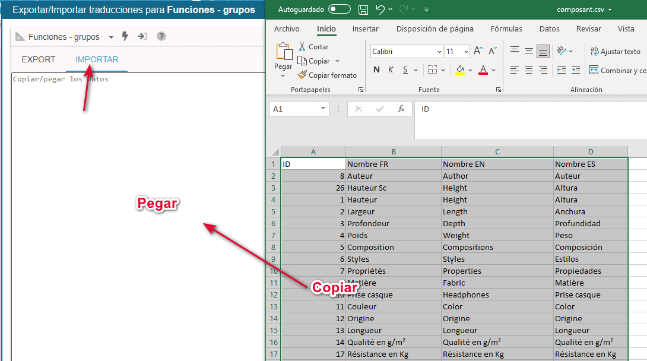647x361 pixels.
Task: Expand the Funciones - grupos dropdown
Action: tap(111, 37)
